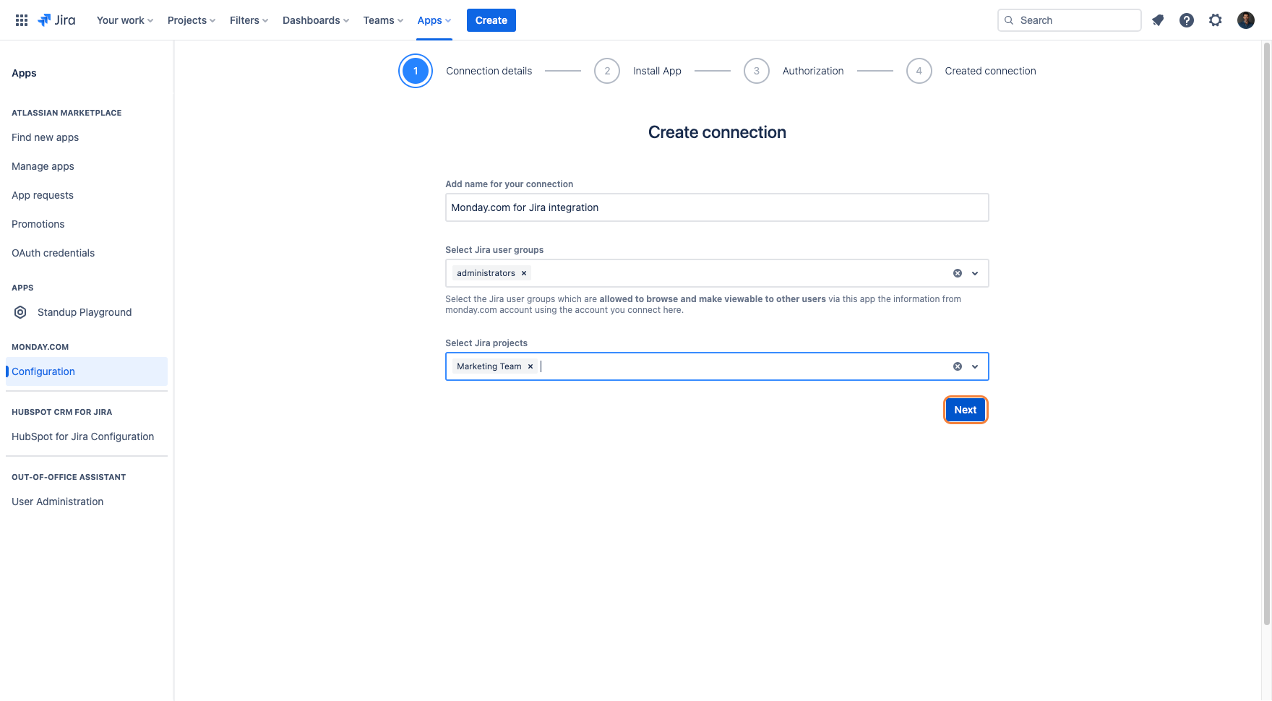1272x701 pixels.
Task: Click step 1 Connection details circle
Action: coord(416,71)
